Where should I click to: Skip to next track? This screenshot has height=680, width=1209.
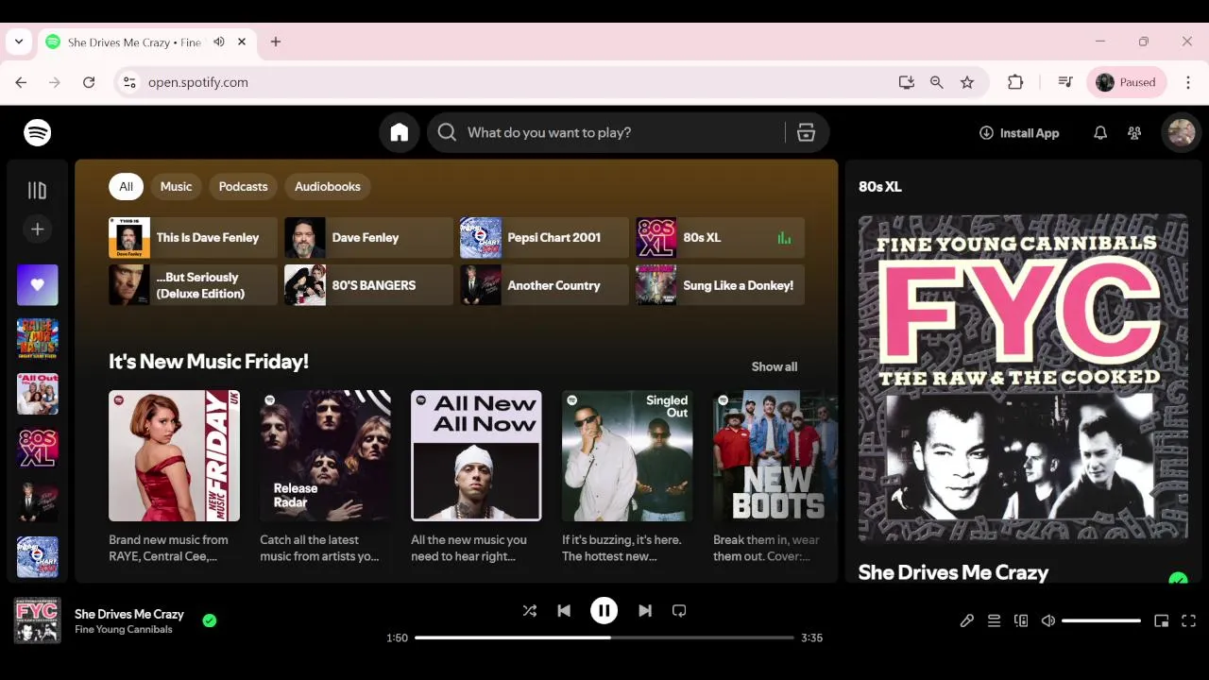(x=645, y=611)
